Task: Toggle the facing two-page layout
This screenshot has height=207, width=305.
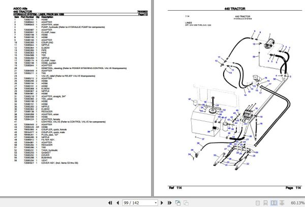Action: coord(273,203)
